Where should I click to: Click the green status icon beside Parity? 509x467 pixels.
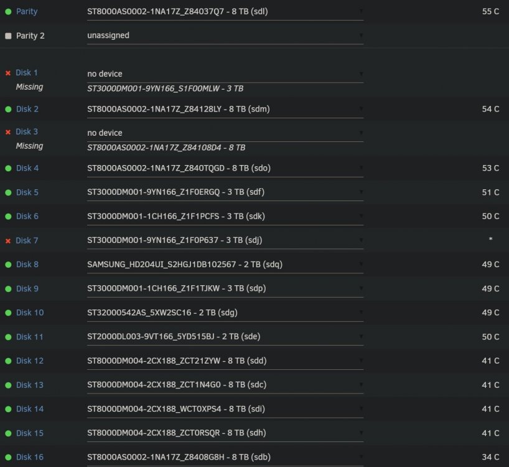(9, 12)
